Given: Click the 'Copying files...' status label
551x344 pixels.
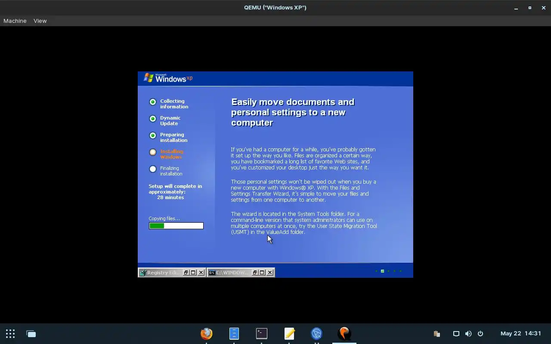Looking at the screenshot, I should pos(164,218).
